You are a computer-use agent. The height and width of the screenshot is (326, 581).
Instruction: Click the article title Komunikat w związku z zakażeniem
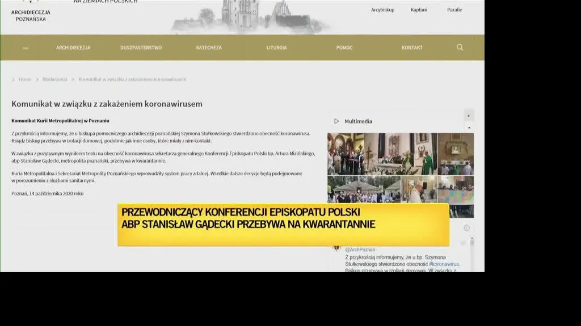(107, 104)
